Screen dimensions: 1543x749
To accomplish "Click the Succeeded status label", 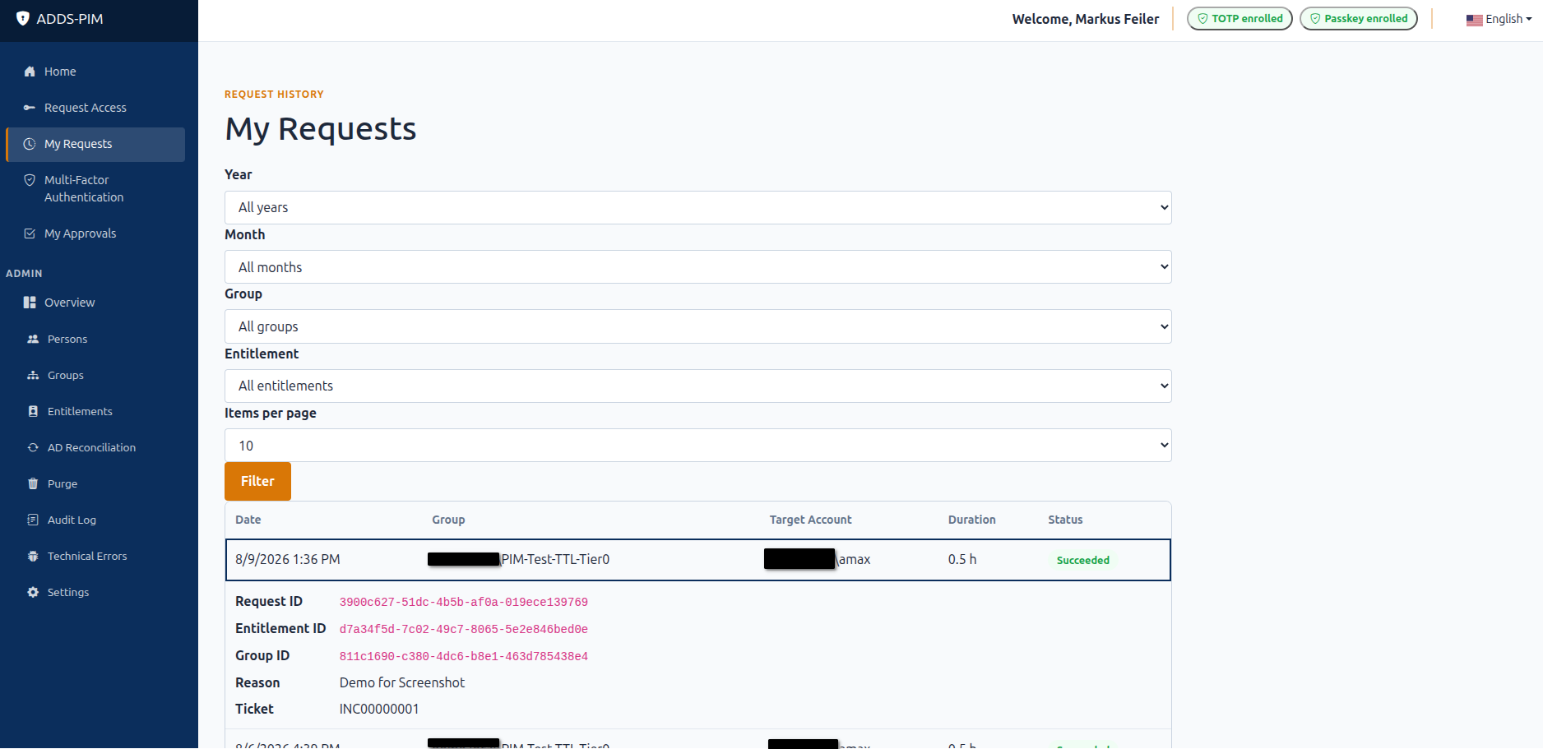I will click(x=1082, y=560).
